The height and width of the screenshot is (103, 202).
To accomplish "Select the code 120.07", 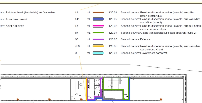I will click(x=113, y=53).
